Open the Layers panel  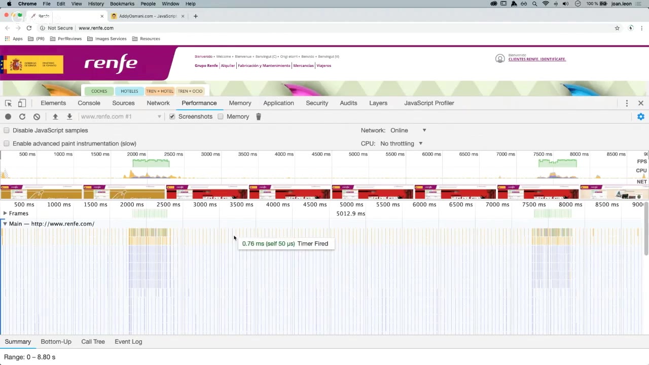tap(378, 103)
